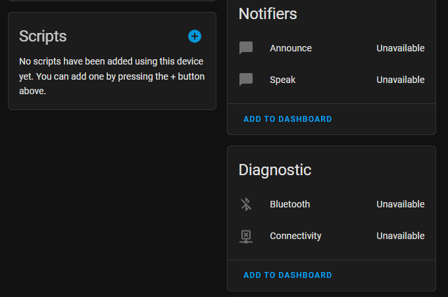The height and width of the screenshot is (297, 448).
Task: Select the Bluetooth entity label
Action: point(289,204)
